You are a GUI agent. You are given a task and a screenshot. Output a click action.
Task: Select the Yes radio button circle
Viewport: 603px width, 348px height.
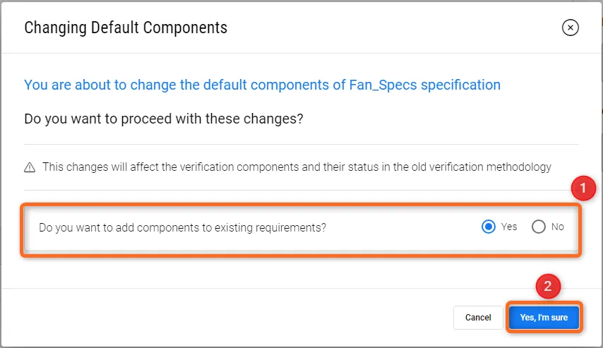tap(488, 227)
